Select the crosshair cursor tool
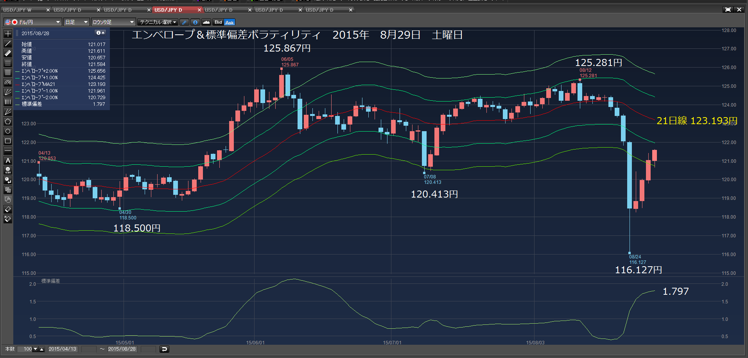748x358 pixels. (x=7, y=34)
